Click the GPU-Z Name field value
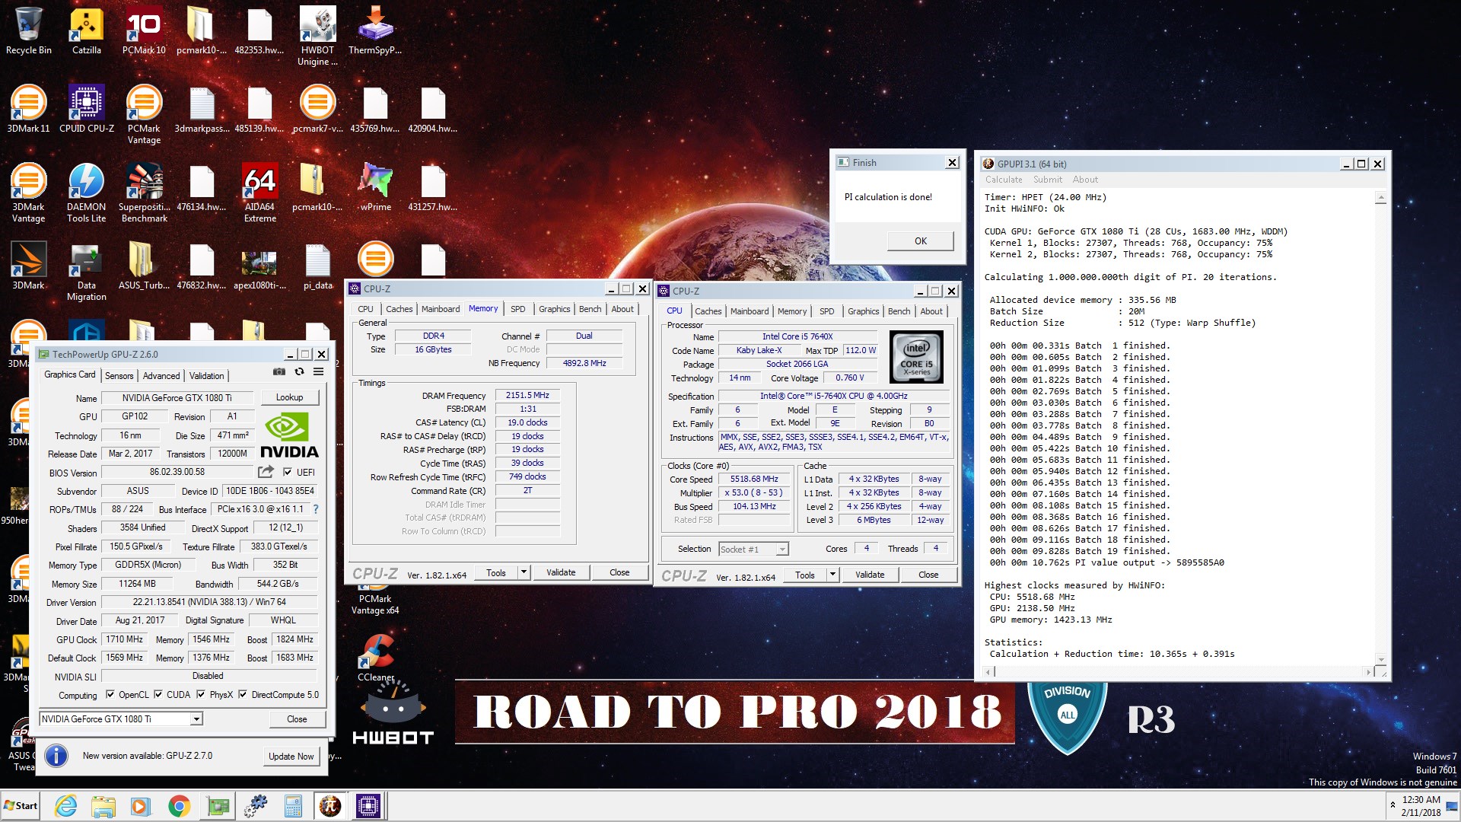 [x=177, y=397]
